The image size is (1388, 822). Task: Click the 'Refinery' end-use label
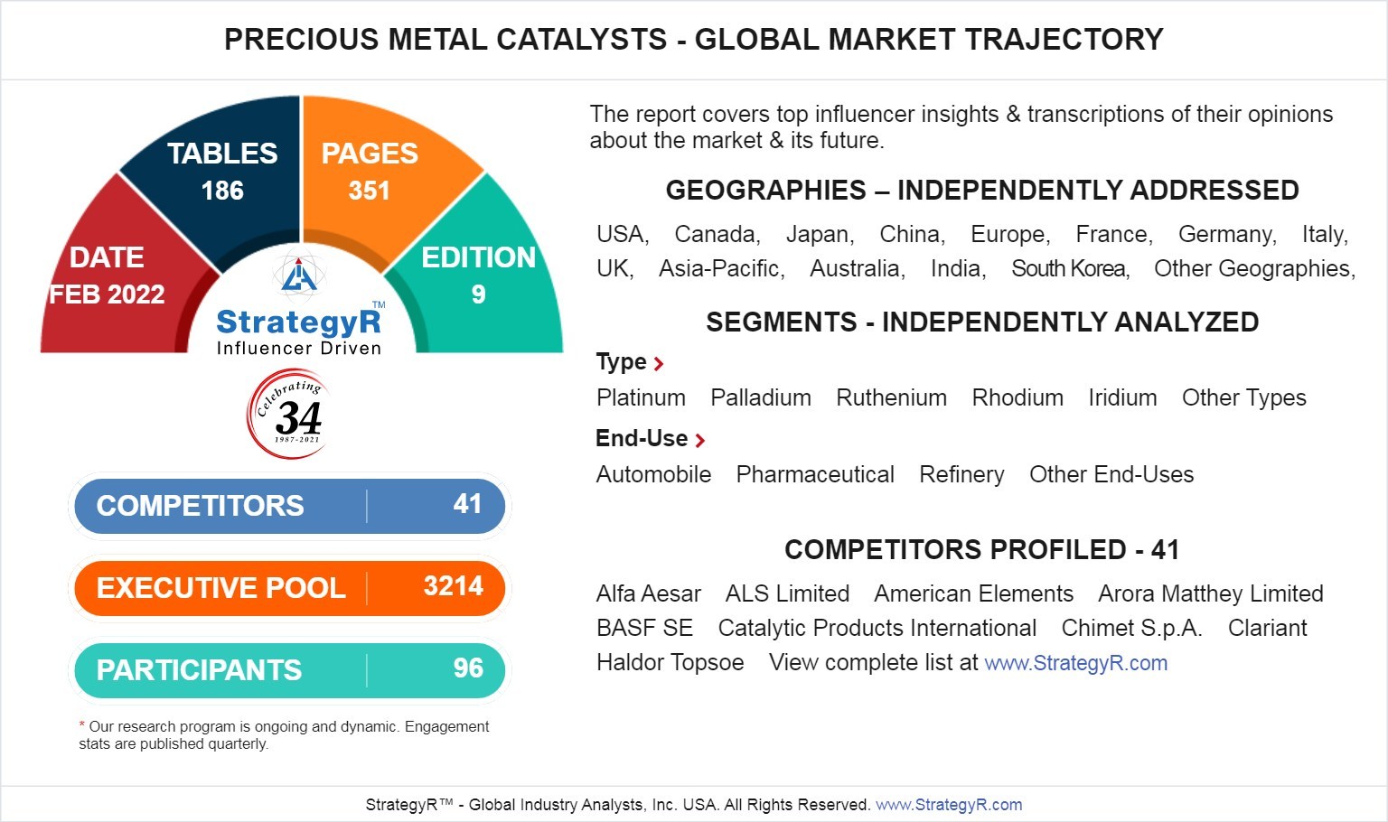pyautogui.click(x=961, y=475)
